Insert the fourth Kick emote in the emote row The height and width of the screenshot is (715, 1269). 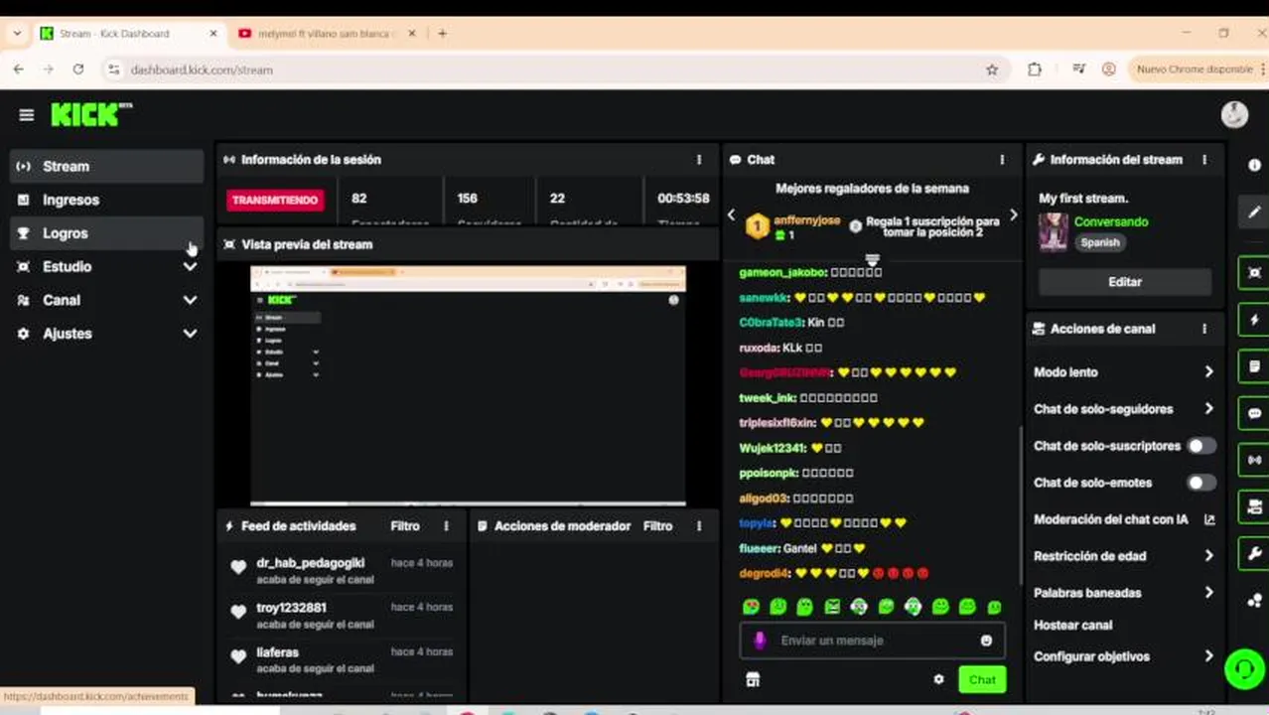coord(832,607)
